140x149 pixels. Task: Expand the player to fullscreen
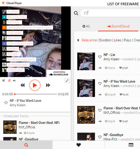[x=67, y=81]
